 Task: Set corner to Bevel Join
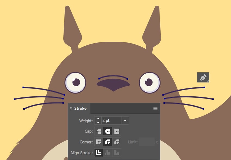click(x=117, y=142)
